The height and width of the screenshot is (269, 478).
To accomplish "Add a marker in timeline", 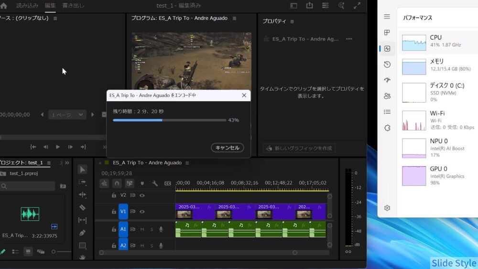I will (142, 183).
